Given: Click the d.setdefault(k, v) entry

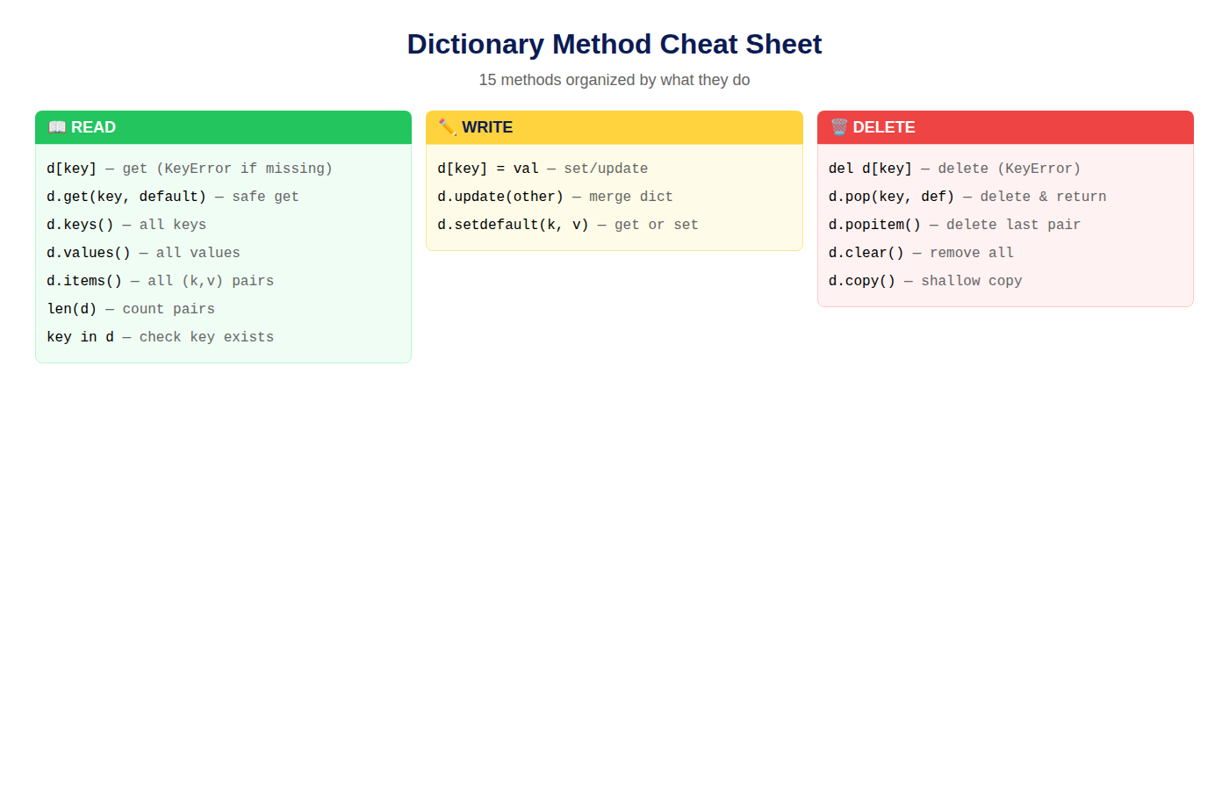Looking at the screenshot, I should tap(568, 225).
